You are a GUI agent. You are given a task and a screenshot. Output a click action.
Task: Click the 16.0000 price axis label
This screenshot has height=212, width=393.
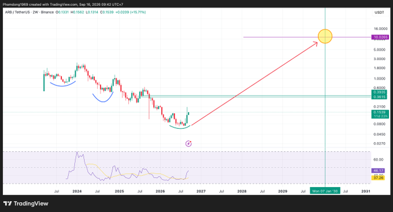point(380,29)
